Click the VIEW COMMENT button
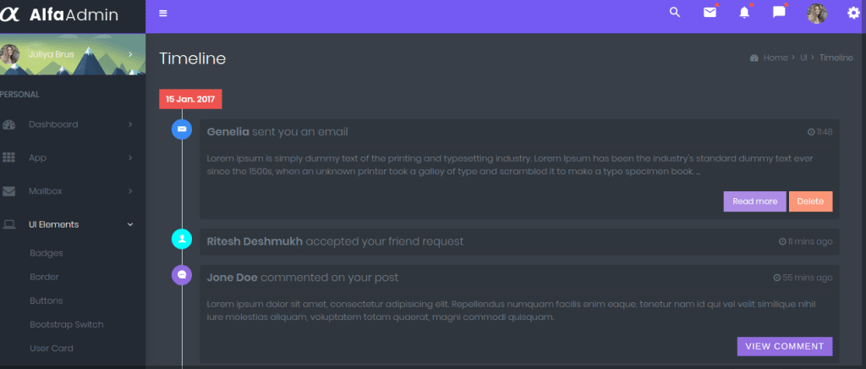This screenshot has height=369, width=866. click(784, 346)
